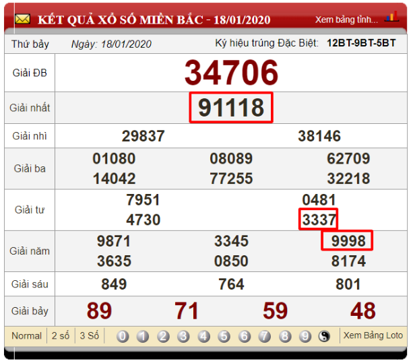Viewport: 413px width, 363px height.
Task: Select digit 7 filter circle
Action: tap(265, 336)
